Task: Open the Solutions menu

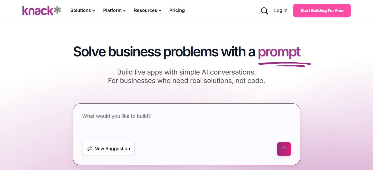Action: [80, 10]
